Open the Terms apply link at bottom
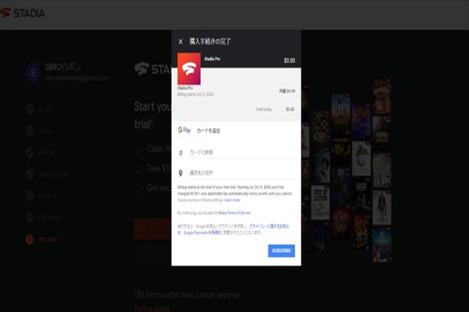This screenshot has height=312, width=469. 152,308
